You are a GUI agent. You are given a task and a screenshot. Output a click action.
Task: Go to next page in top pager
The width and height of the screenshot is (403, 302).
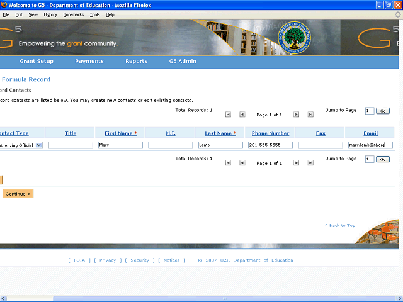(296, 115)
